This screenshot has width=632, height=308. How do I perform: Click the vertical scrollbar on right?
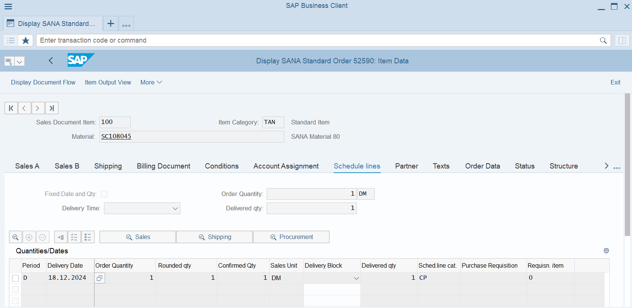(x=627, y=165)
